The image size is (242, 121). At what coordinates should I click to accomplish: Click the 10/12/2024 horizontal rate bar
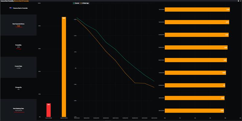pos(197,10)
